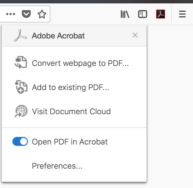
Task: Open Visit Document Cloud
Action: pos(71,111)
